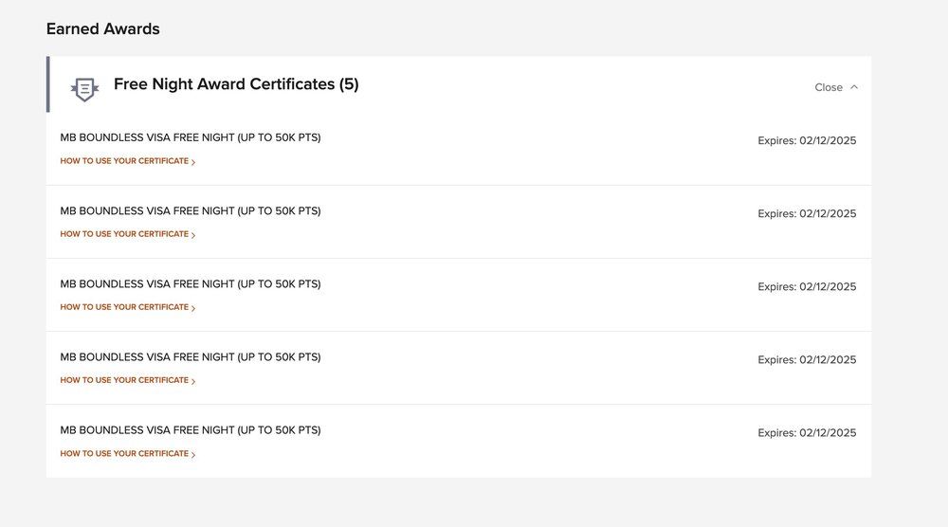Image resolution: width=948 pixels, height=527 pixels.
Task: Select third MB Boundless Visa Free Night title
Action: click(x=191, y=283)
